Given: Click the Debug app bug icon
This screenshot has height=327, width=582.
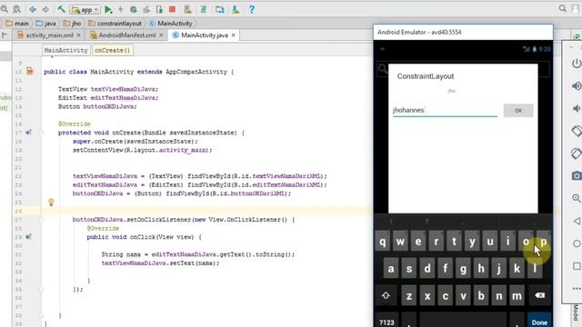Looking at the screenshot, I should (x=134, y=10).
